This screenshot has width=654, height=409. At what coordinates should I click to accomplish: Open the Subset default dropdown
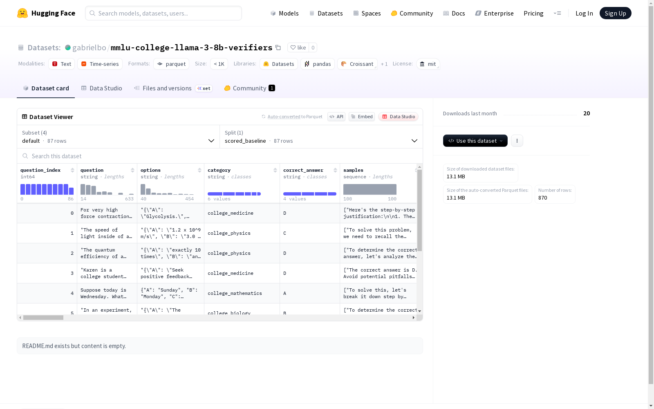pyautogui.click(x=119, y=137)
